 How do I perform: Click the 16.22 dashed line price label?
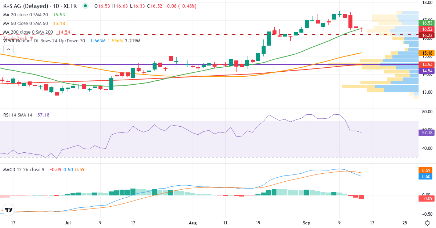pyautogui.click(x=427, y=35)
